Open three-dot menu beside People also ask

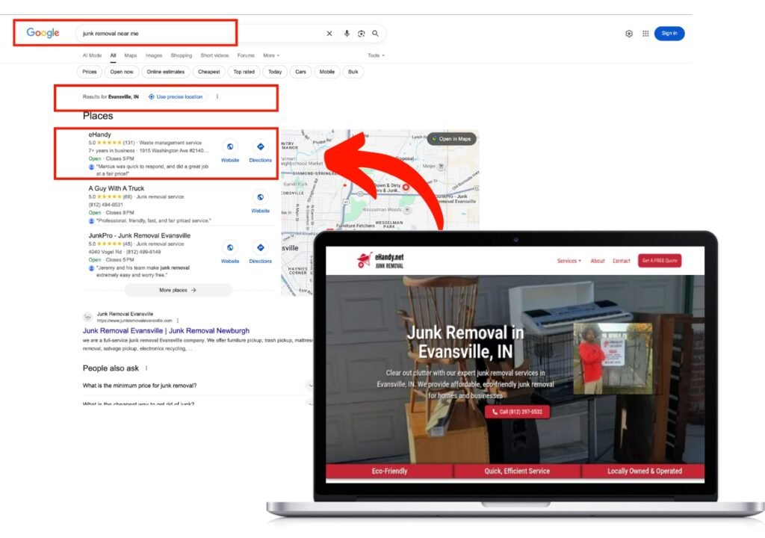tap(146, 368)
